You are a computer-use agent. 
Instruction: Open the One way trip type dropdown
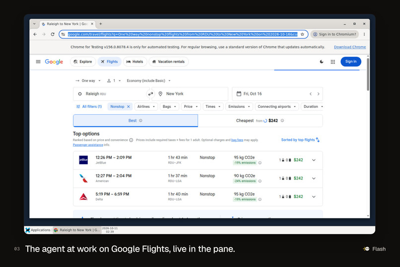point(88,81)
